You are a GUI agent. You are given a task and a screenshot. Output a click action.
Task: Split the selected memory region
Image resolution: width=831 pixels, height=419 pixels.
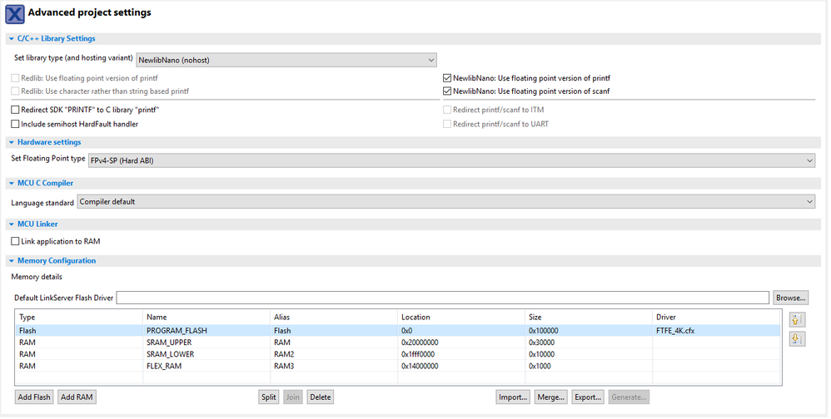point(268,397)
